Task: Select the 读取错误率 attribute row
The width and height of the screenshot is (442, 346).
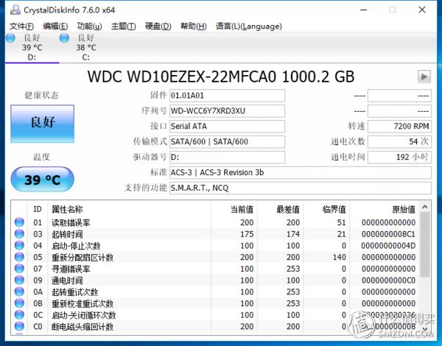Action: (x=215, y=222)
